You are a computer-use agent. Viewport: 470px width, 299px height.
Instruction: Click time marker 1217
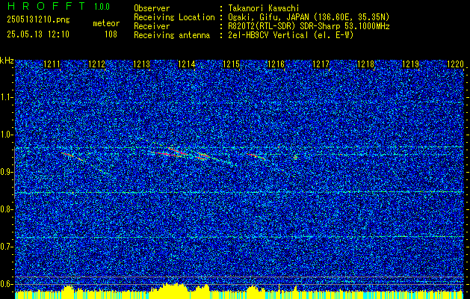point(321,64)
